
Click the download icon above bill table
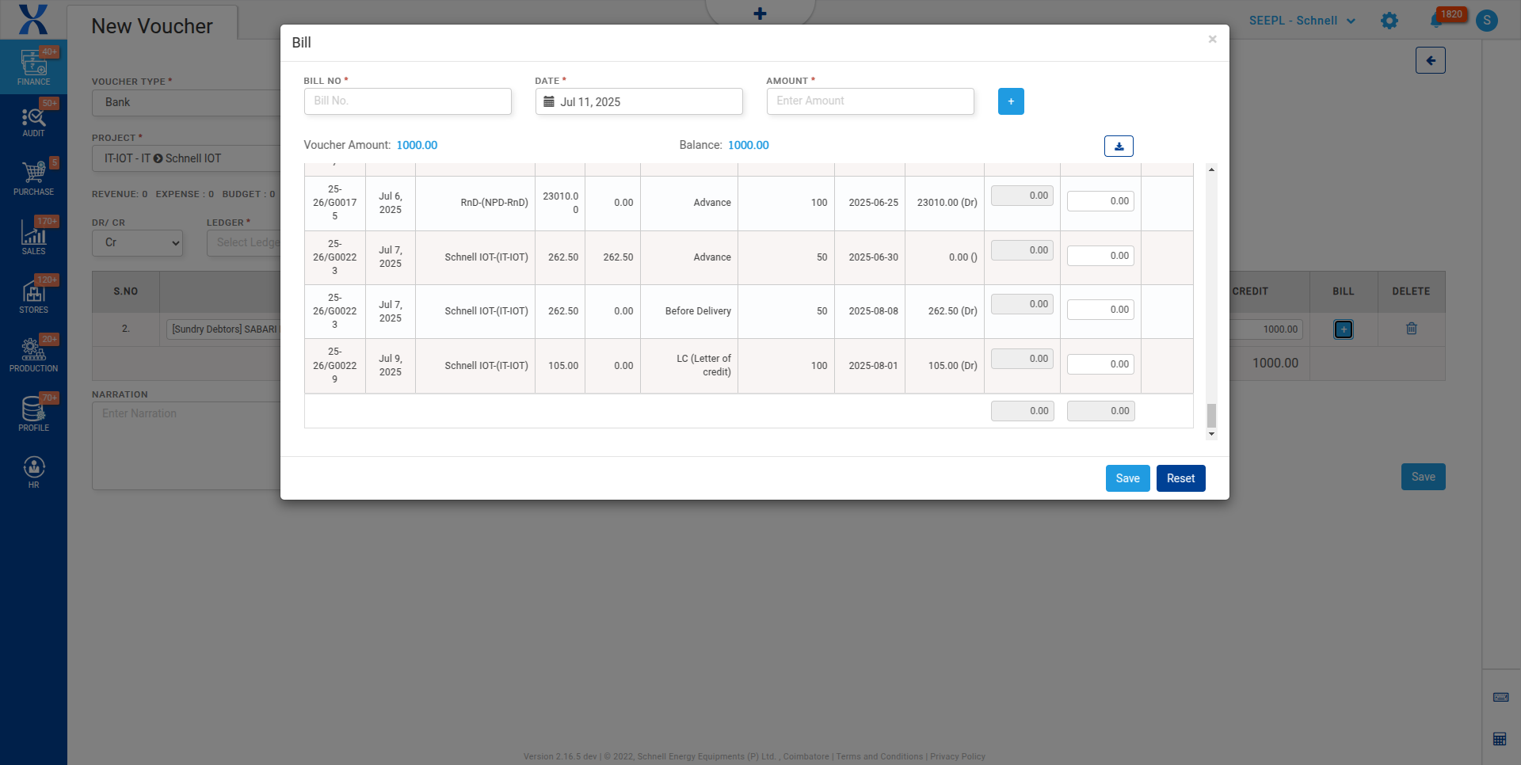[x=1118, y=147]
